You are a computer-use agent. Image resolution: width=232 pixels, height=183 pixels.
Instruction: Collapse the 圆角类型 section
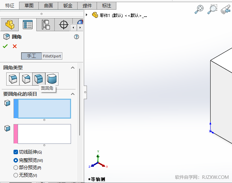tap(73, 68)
